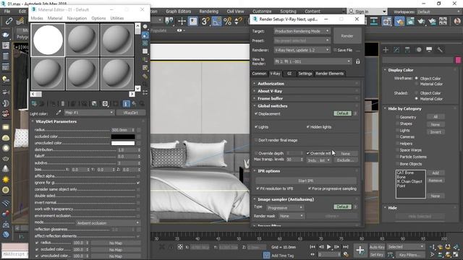Toggle the Override mtl checkbox

307,153
